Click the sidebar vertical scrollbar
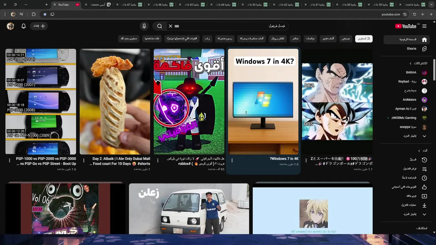The height and width of the screenshot is (245, 436). click(x=434, y=70)
